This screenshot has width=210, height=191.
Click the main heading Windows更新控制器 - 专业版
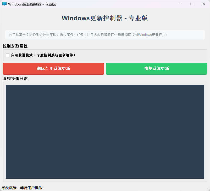(105, 18)
